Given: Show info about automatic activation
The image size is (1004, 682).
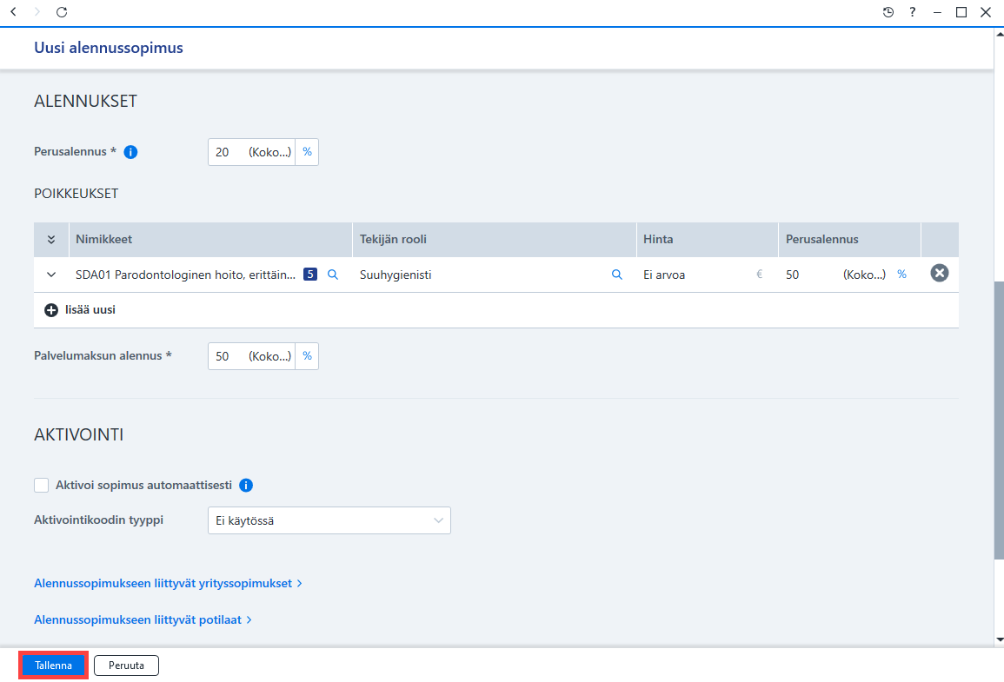Looking at the screenshot, I should coord(246,485).
